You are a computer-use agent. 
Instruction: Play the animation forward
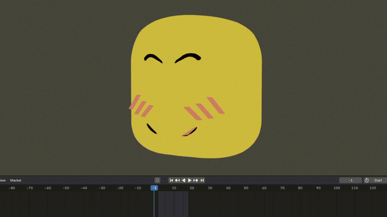[x=190, y=180]
